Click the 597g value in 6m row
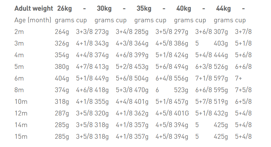The width and height of the screenshot is (271, 147). (221, 78)
